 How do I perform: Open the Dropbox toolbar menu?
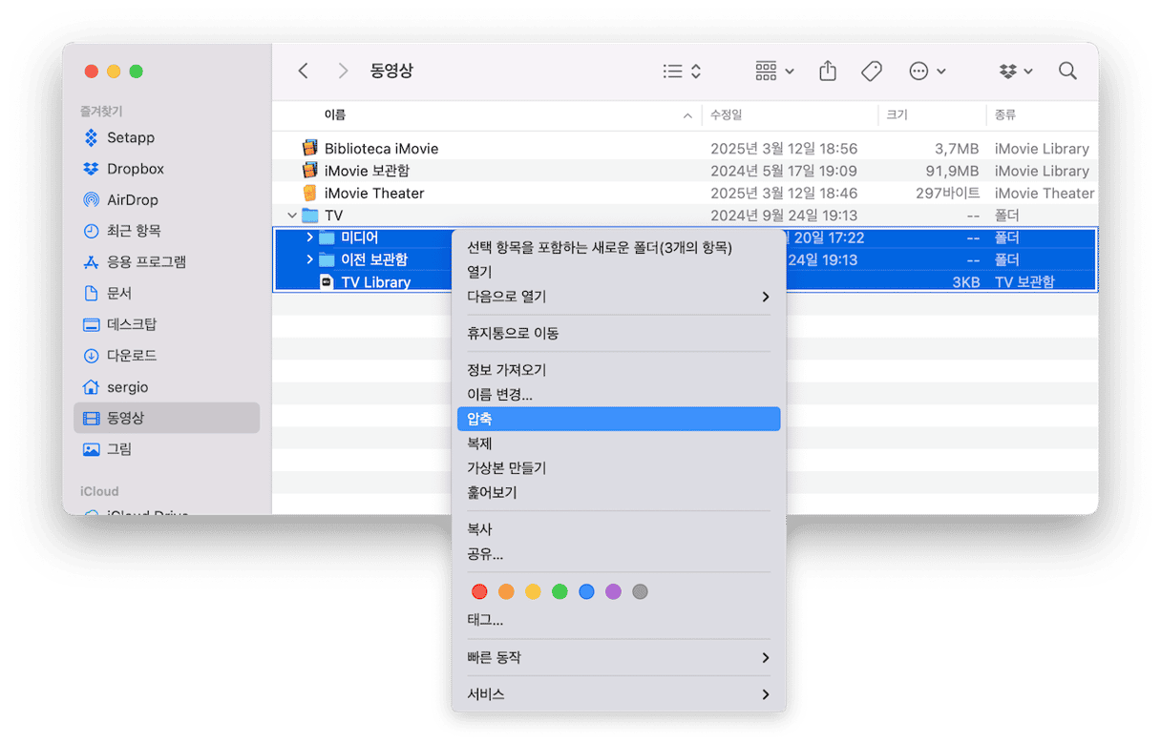[1016, 72]
